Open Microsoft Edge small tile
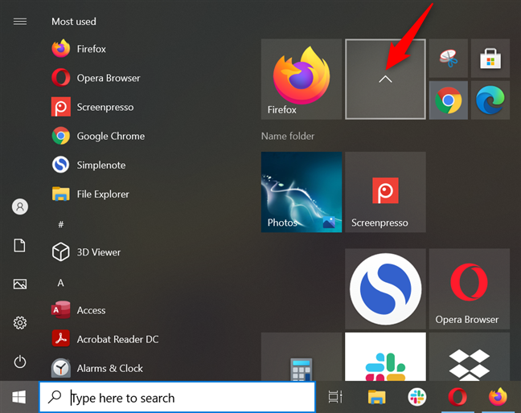The width and height of the screenshot is (521, 413). [490, 100]
